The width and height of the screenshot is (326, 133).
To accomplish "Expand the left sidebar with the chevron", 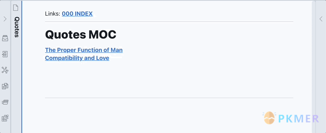I will (5, 19).
